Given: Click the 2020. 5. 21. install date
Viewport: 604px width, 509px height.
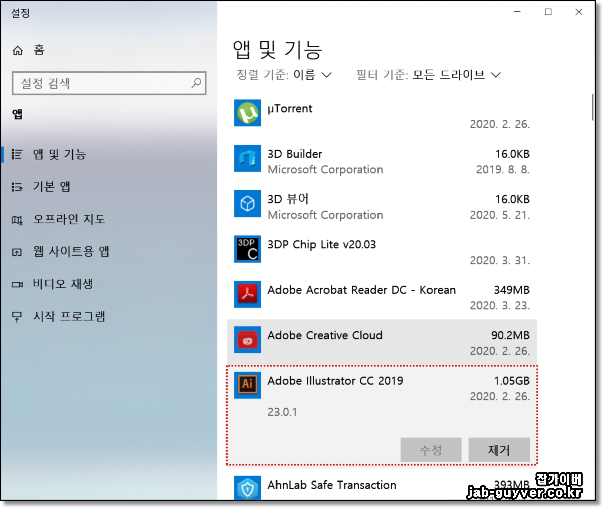Looking at the screenshot, I should 500,215.
